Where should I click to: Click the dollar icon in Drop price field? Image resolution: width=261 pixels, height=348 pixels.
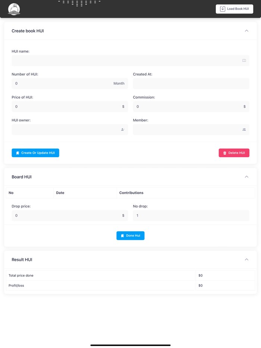123,215
